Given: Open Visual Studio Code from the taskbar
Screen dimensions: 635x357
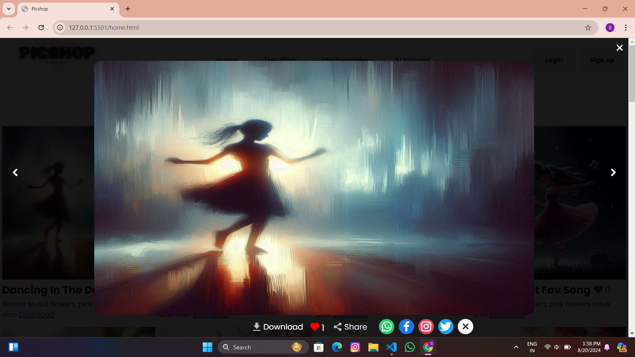Looking at the screenshot, I should (x=392, y=347).
